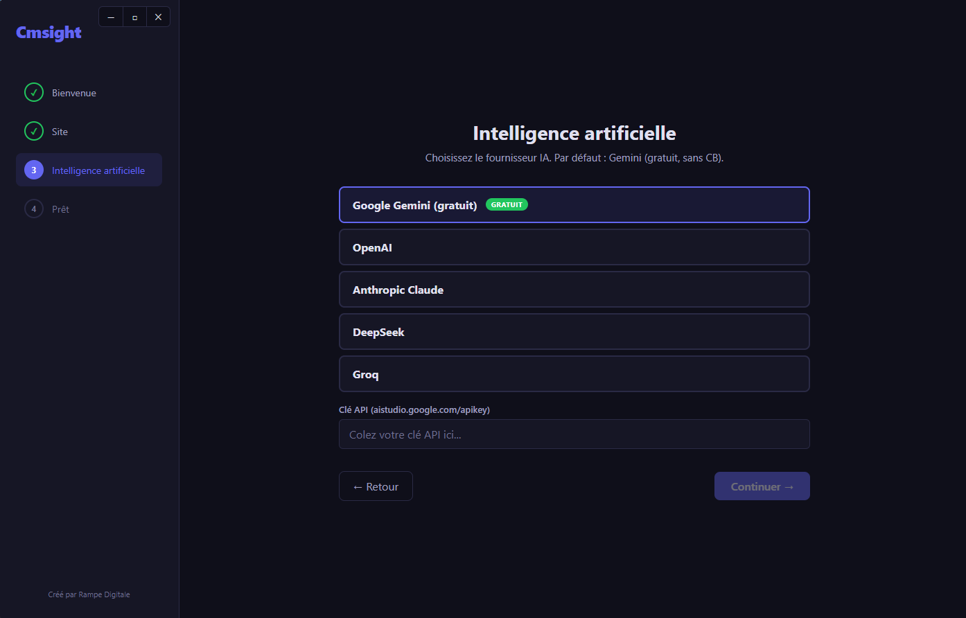Select Anthropic Claude as provider
966x618 pixels.
pyautogui.click(x=574, y=290)
